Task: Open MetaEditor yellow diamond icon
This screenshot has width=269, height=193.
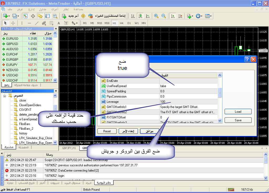Action: [83, 16]
